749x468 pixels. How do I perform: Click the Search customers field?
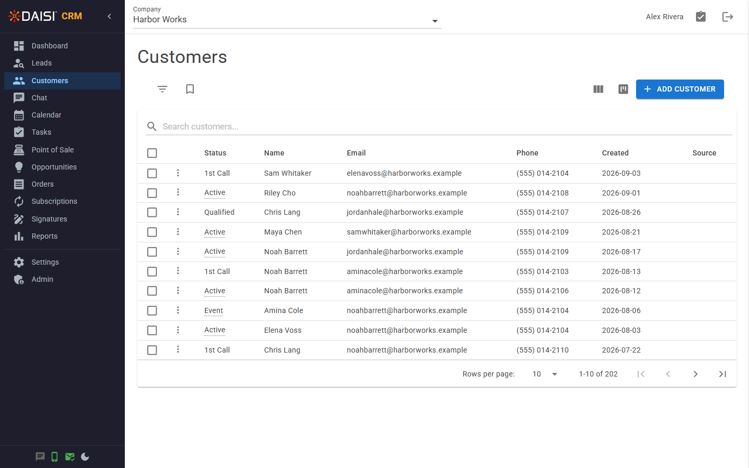439,126
